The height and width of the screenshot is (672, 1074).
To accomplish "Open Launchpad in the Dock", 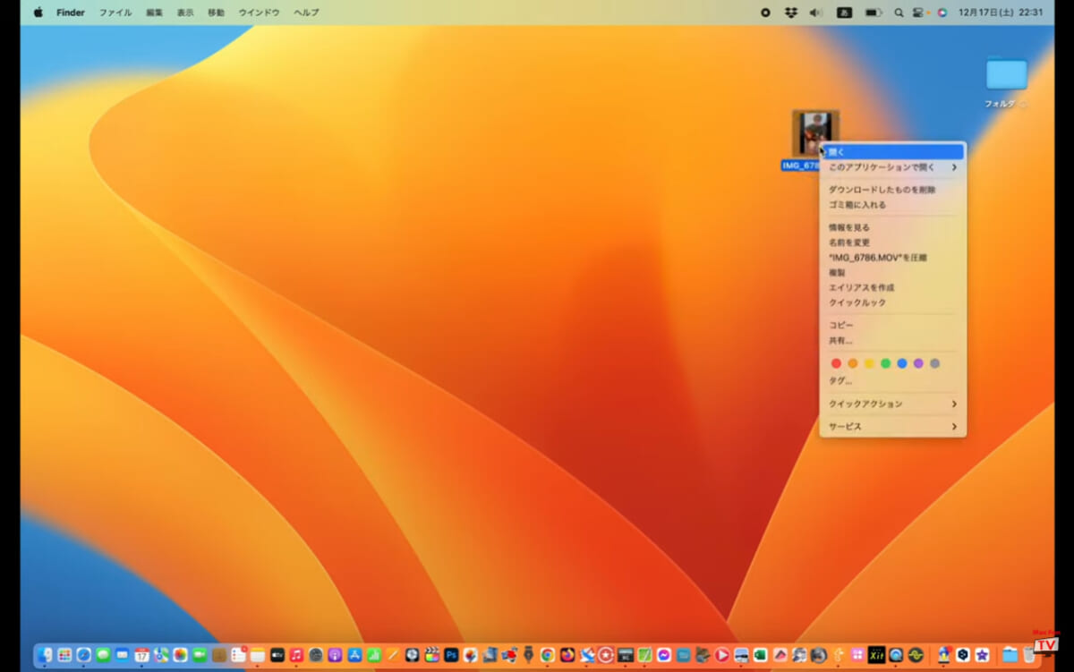I will coord(64,655).
